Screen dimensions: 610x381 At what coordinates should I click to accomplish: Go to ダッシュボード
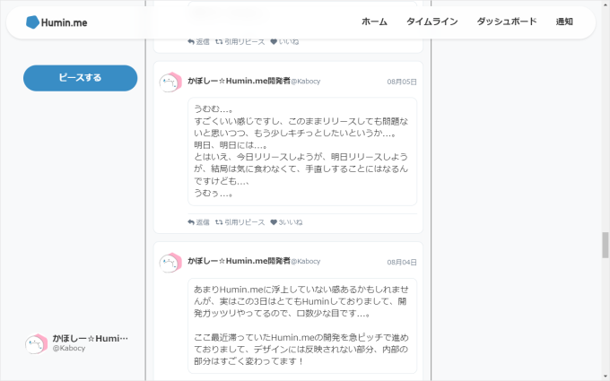(x=507, y=22)
